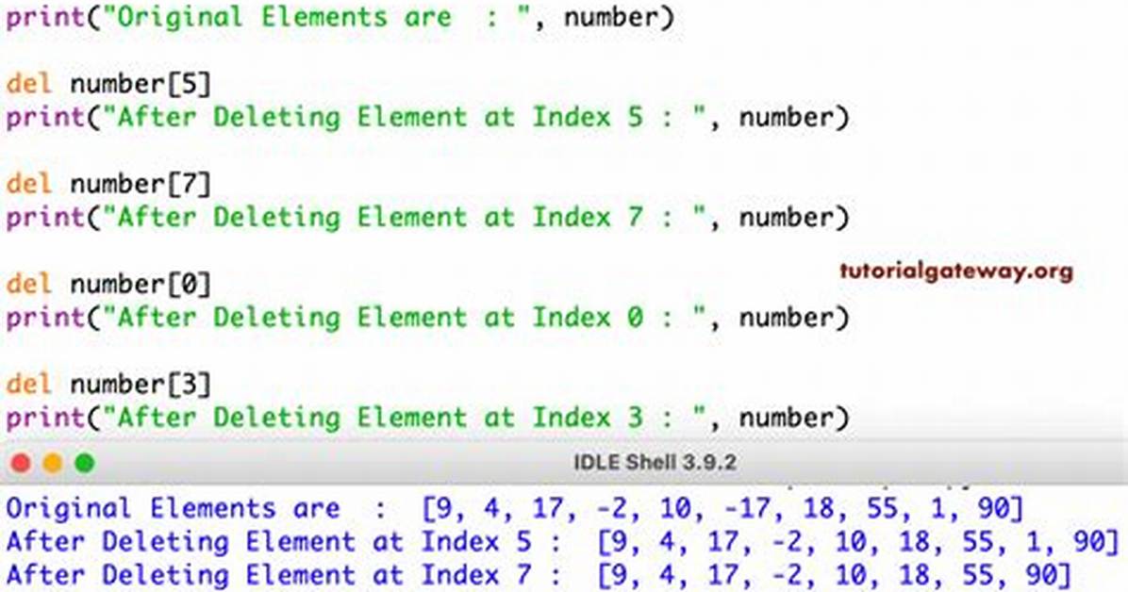Click the print line for Index 0 in editor
This screenshot has height=592, width=1128.
pyautogui.click(x=428, y=318)
